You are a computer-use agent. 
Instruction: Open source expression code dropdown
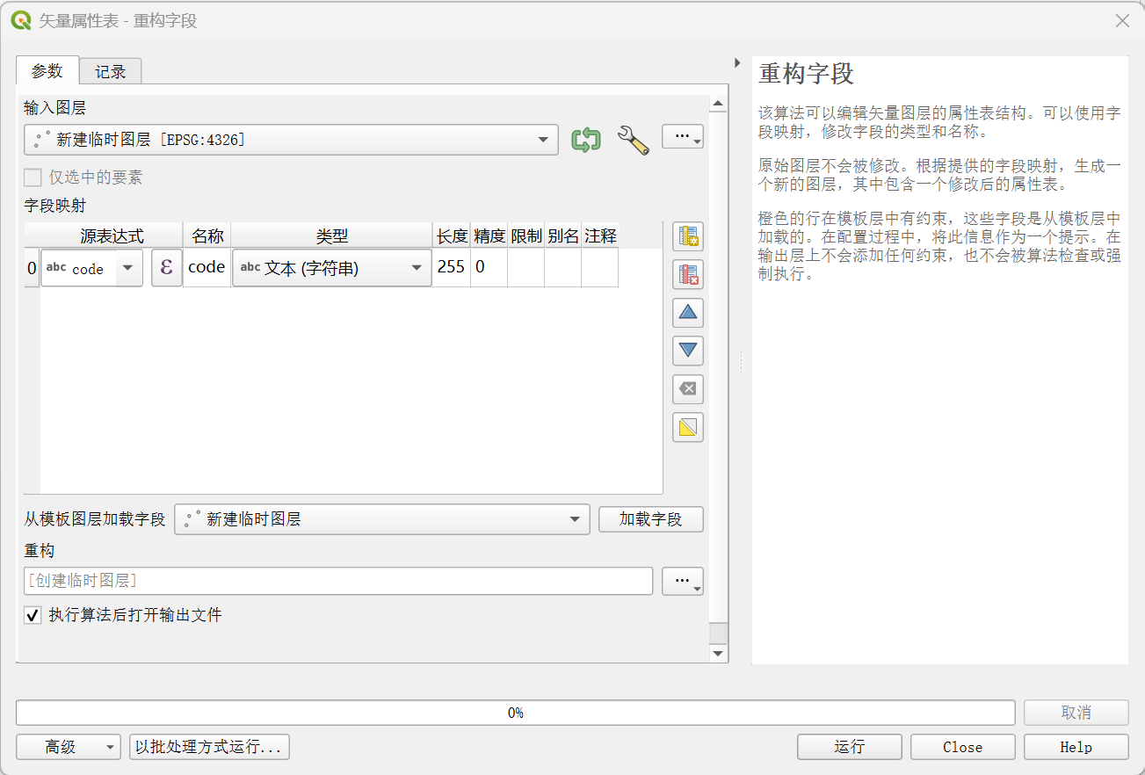91,268
